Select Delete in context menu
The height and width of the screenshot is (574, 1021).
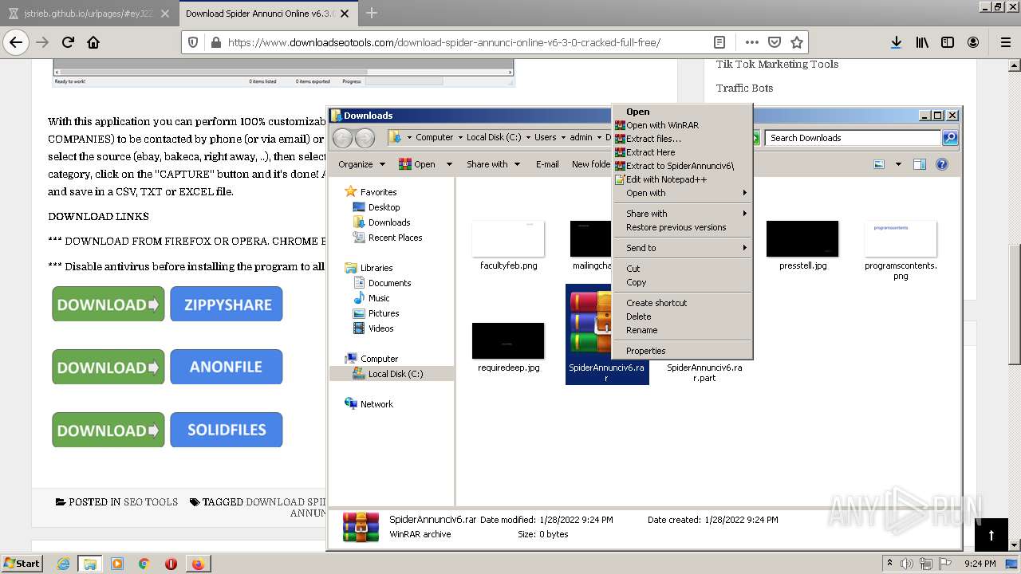(x=683, y=316)
